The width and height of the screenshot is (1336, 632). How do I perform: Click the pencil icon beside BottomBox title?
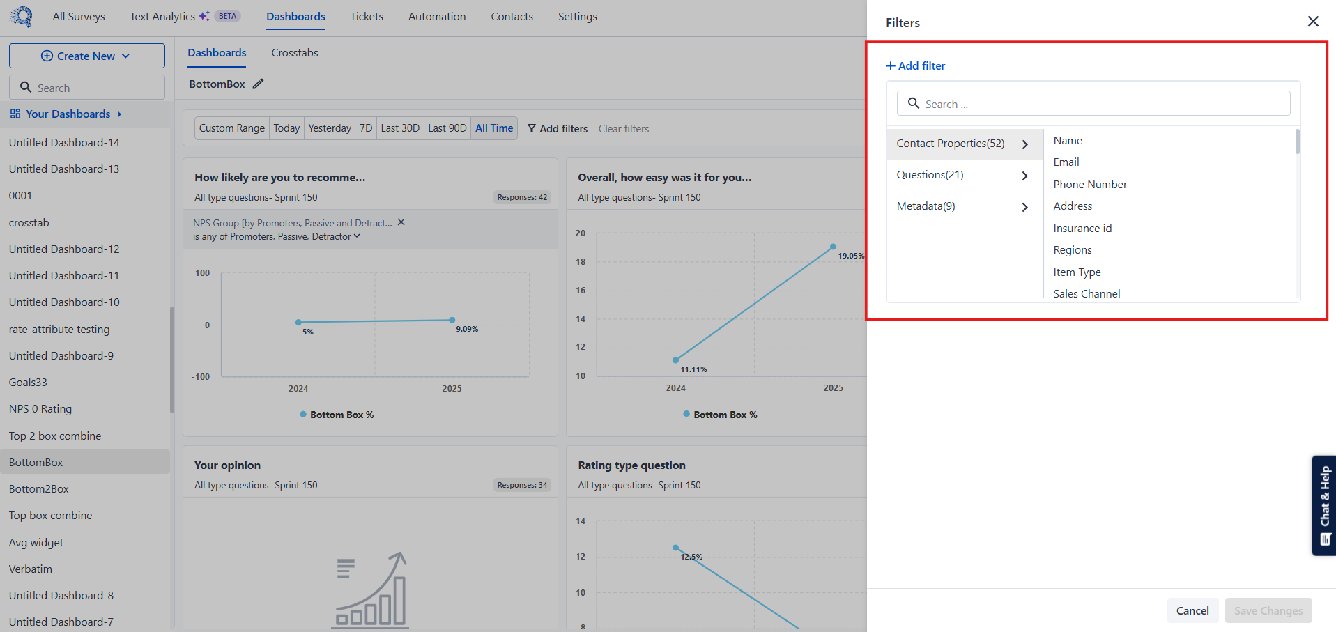pyautogui.click(x=258, y=84)
